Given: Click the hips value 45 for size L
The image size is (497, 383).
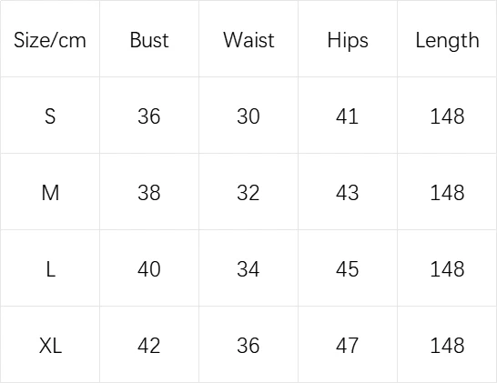Looking at the screenshot, I should (348, 269).
